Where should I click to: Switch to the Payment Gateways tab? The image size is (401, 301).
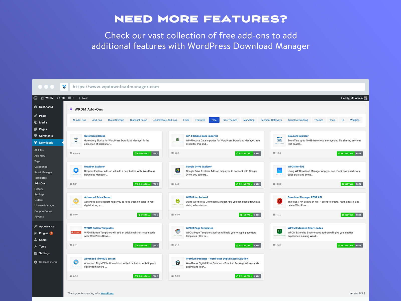[x=271, y=120]
